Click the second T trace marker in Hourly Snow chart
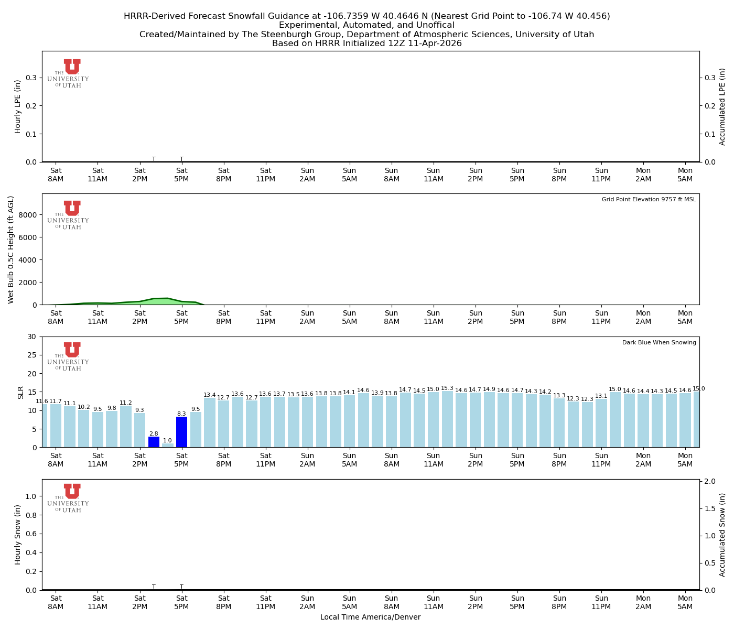Screen dimensions: 734x629 pyautogui.click(x=181, y=587)
